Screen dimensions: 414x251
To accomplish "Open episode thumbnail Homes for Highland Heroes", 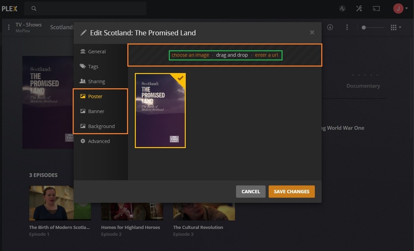I will click(132, 211).
